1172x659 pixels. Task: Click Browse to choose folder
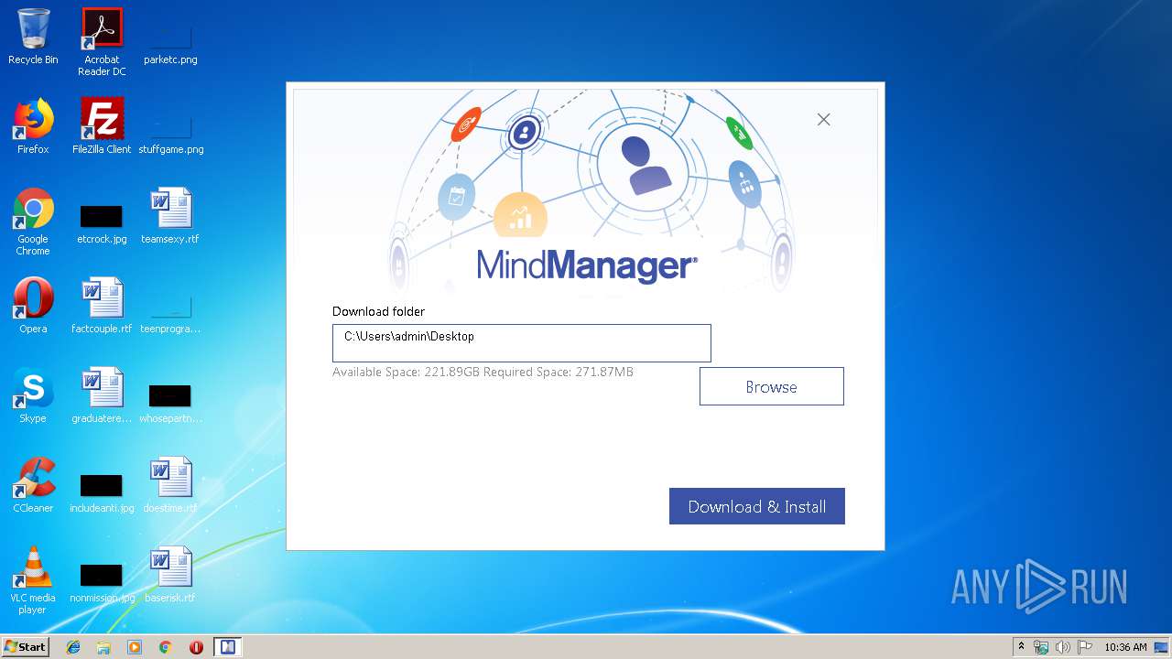click(772, 386)
